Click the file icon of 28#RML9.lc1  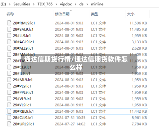click(9, 23)
